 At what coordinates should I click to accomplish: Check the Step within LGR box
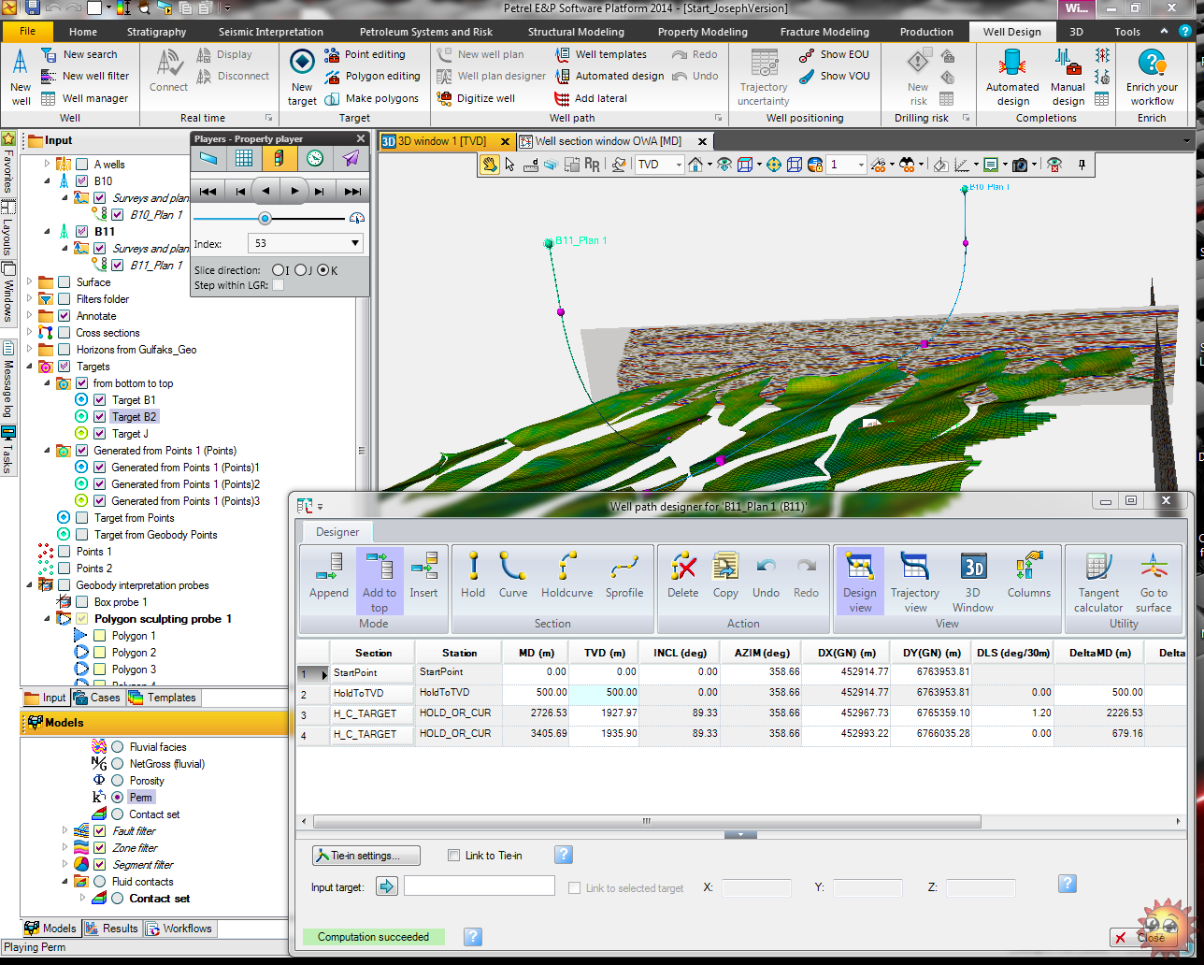coord(279,284)
